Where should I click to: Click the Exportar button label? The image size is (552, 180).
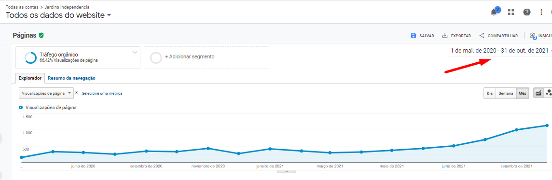click(x=461, y=36)
